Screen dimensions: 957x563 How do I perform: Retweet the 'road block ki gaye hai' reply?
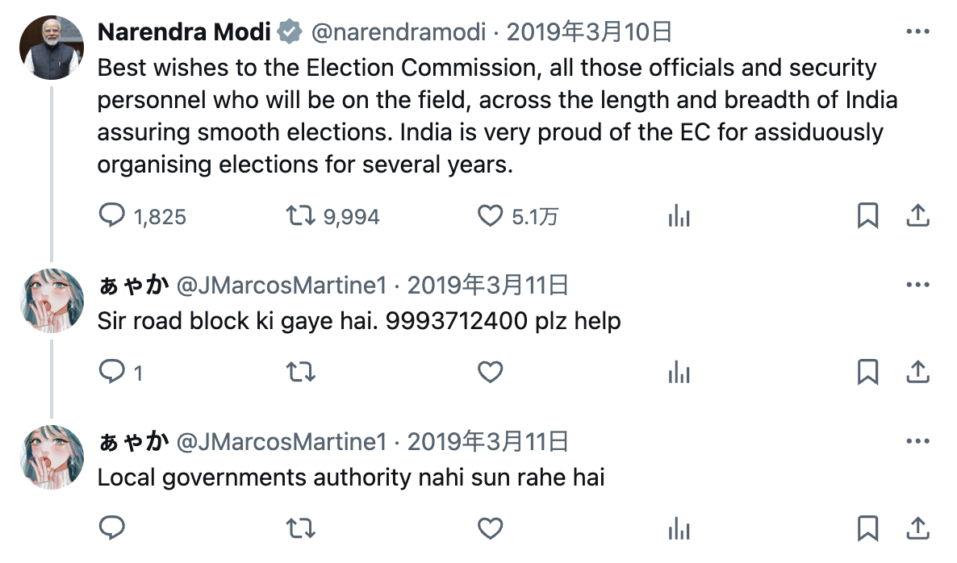coord(301,372)
